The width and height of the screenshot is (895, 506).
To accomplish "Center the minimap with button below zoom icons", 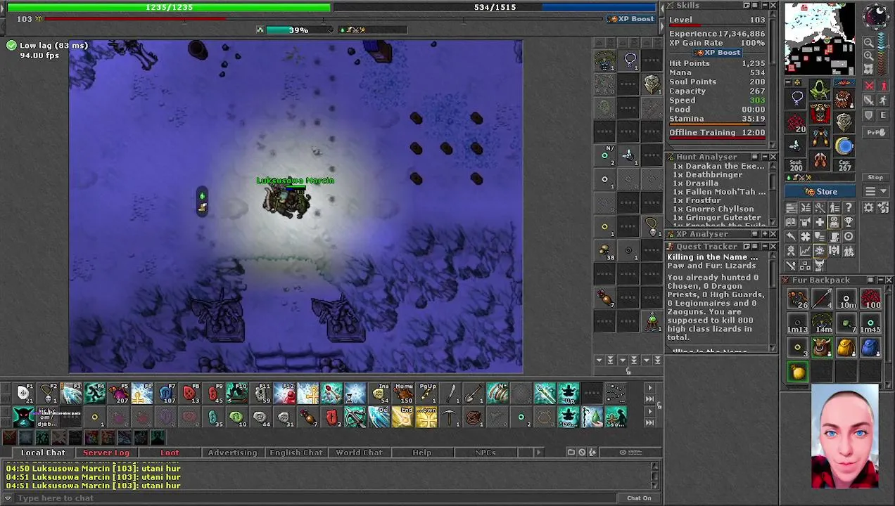I will click(x=869, y=69).
